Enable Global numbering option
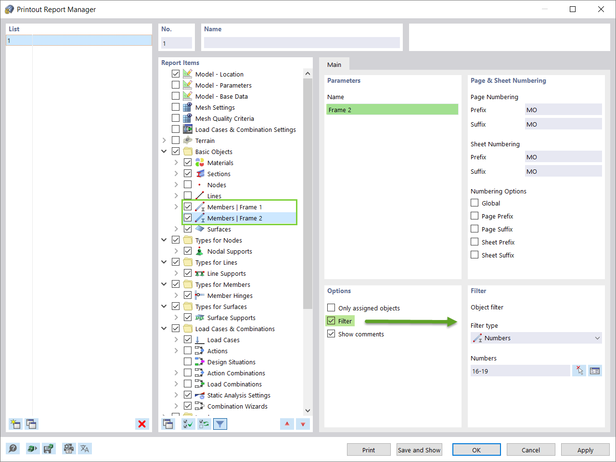 475,203
